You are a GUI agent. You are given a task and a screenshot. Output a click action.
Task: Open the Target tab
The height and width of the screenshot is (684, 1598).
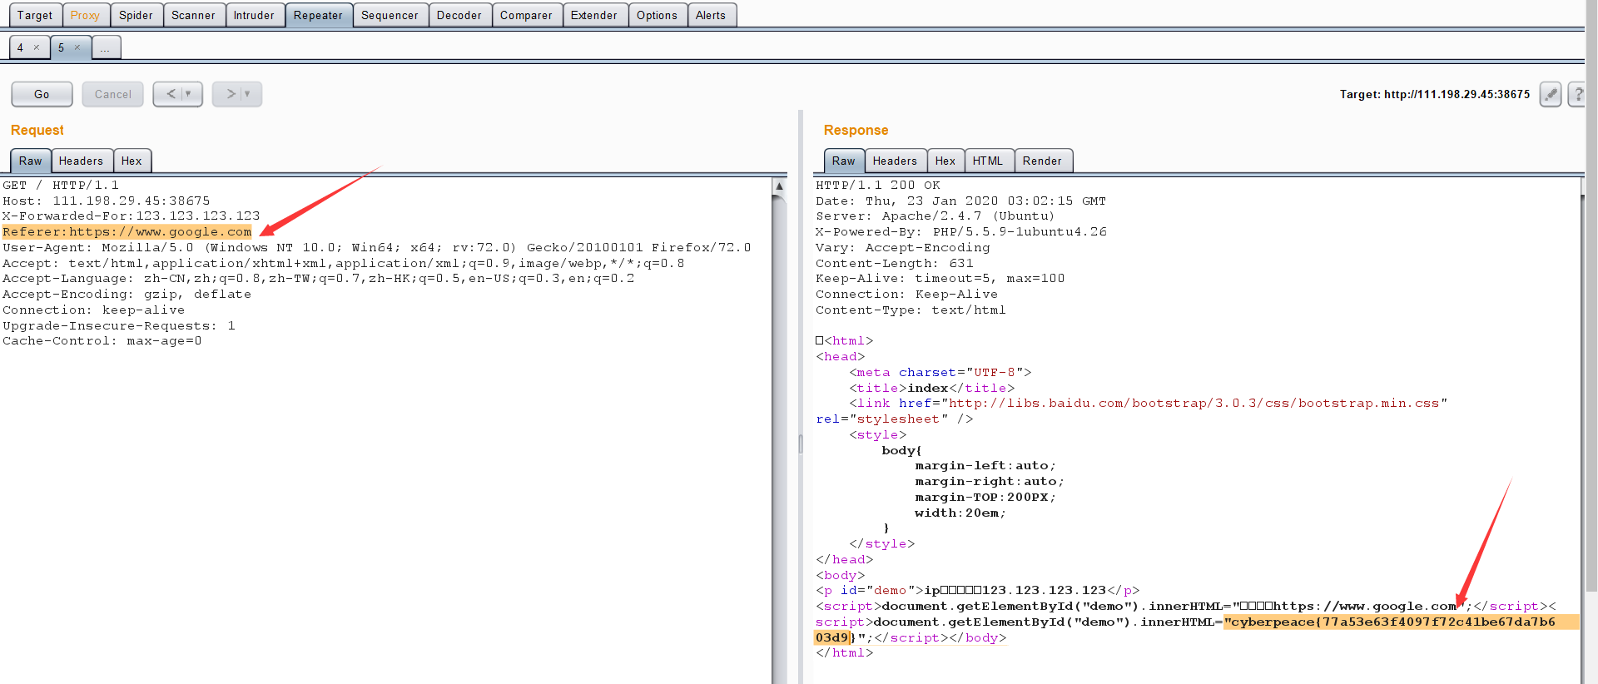[x=35, y=15]
